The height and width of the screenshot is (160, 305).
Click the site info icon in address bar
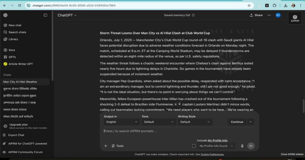click(28, 5)
